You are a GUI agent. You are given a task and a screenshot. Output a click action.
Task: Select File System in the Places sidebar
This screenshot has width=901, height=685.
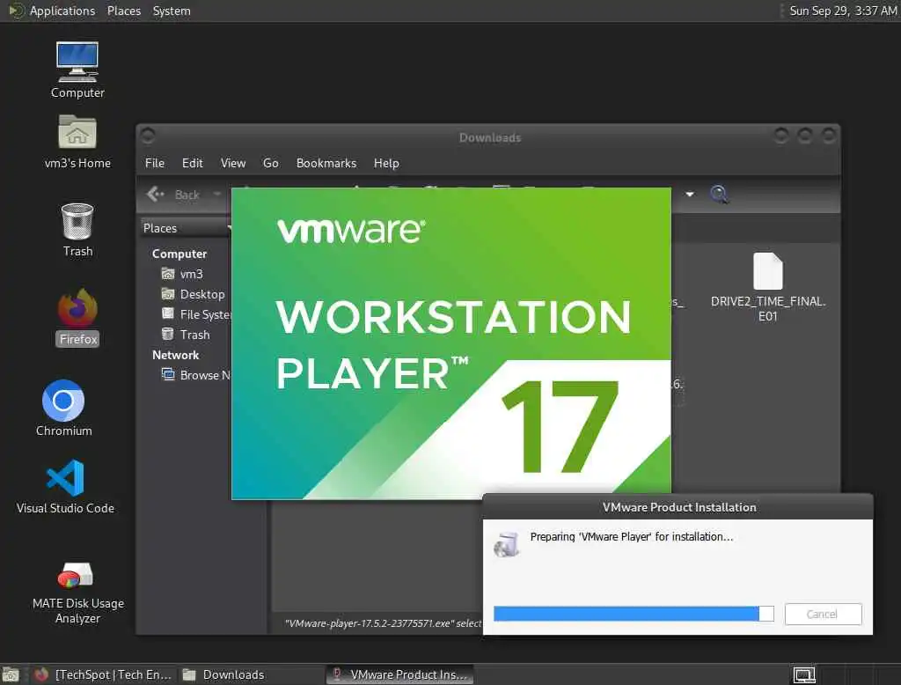click(x=196, y=314)
